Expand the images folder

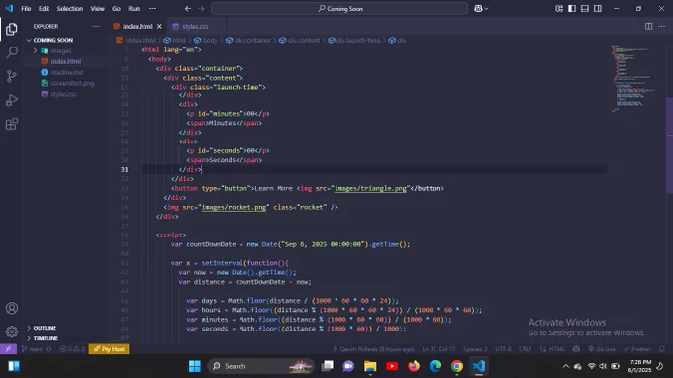[61, 50]
